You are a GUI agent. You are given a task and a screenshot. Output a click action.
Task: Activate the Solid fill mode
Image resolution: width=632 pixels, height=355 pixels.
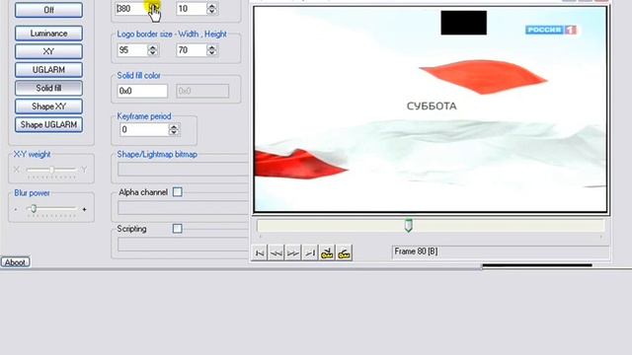[x=48, y=88]
